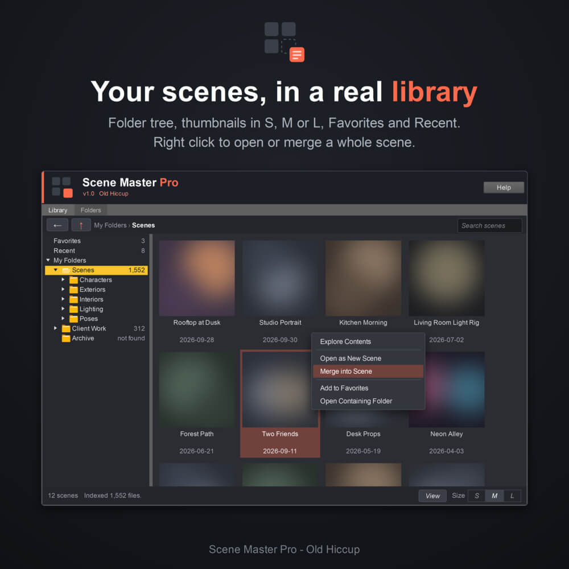The image size is (569, 569).
Task: Choose Open as New Scene
Action: click(368, 358)
